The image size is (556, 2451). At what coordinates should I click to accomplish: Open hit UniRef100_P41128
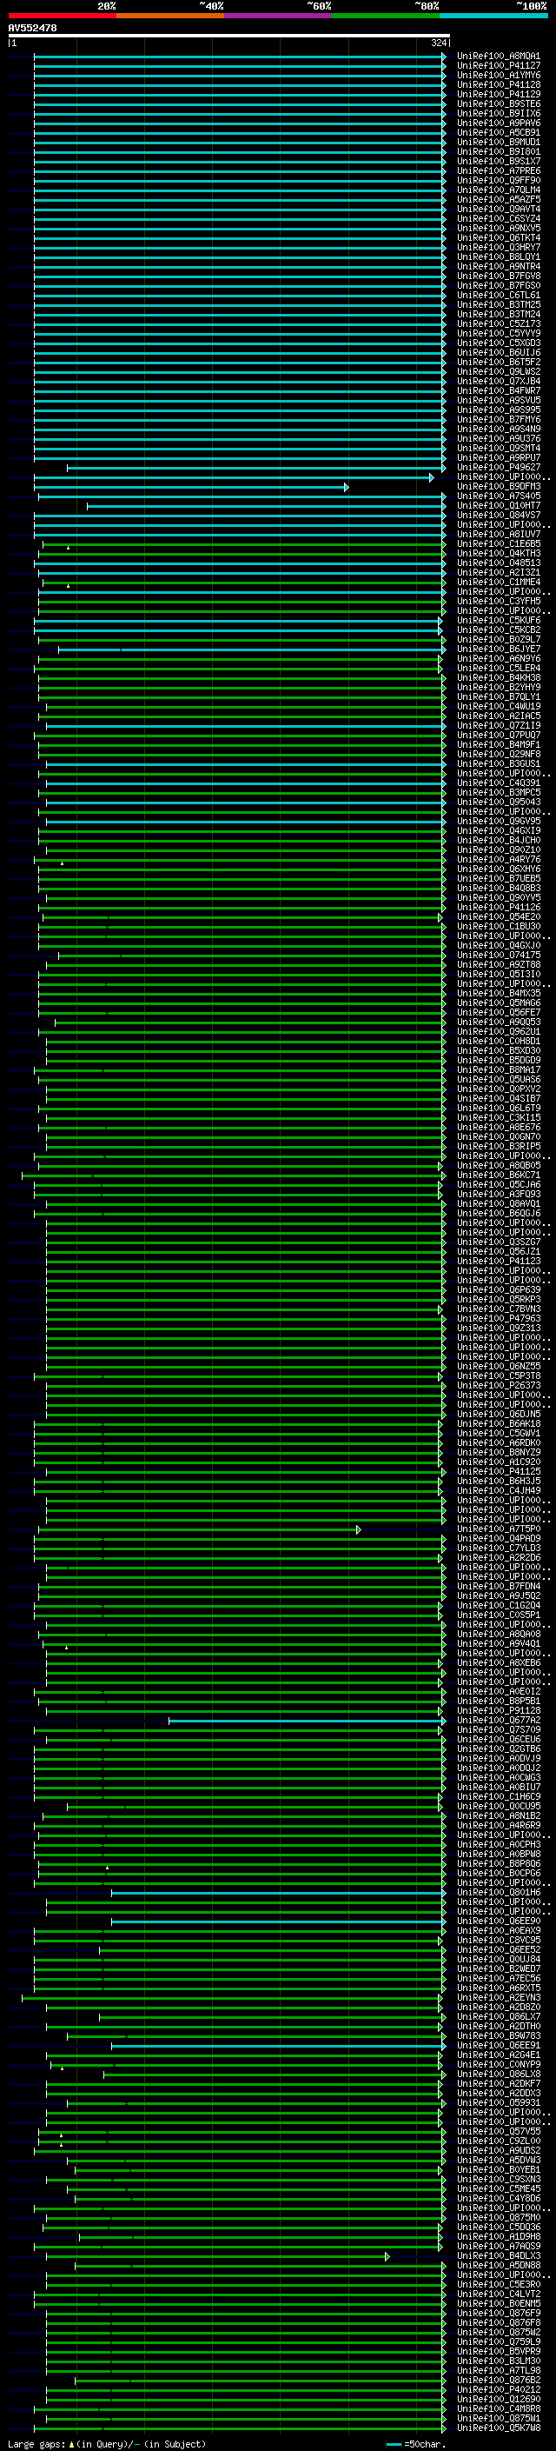point(498,84)
